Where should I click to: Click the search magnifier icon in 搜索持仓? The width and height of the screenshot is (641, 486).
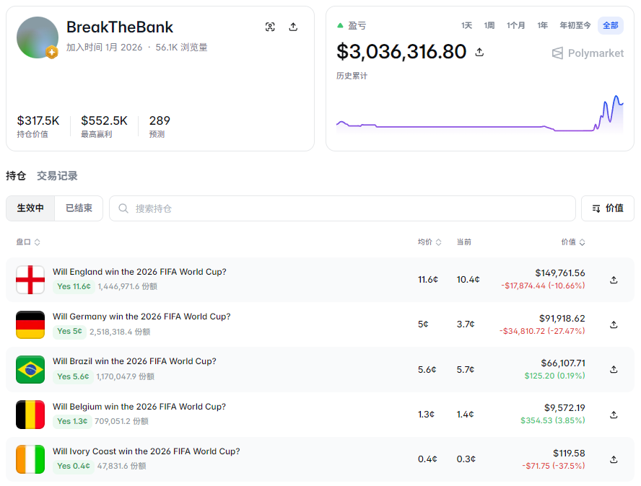[123, 208]
